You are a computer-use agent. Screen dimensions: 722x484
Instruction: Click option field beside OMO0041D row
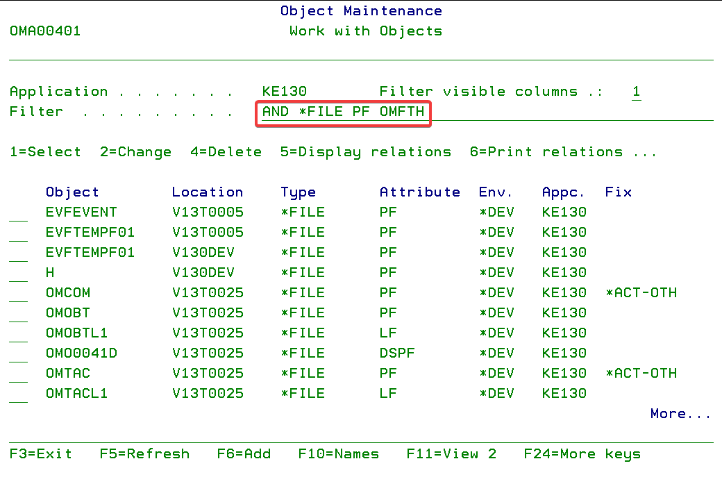point(19,353)
